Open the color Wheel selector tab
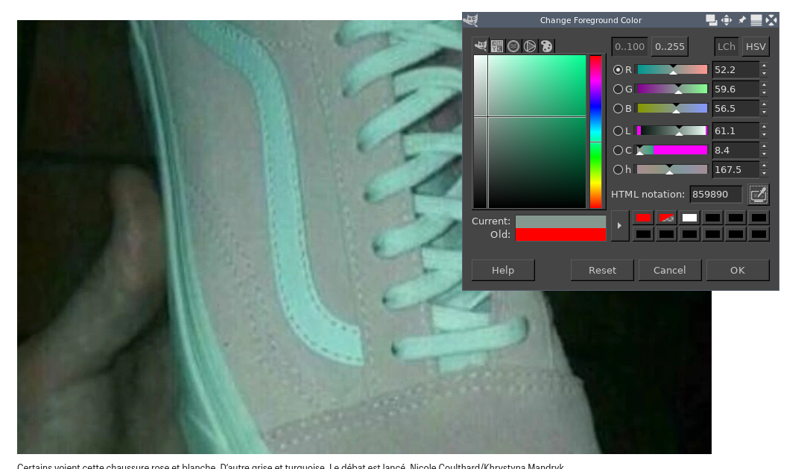 [530, 46]
